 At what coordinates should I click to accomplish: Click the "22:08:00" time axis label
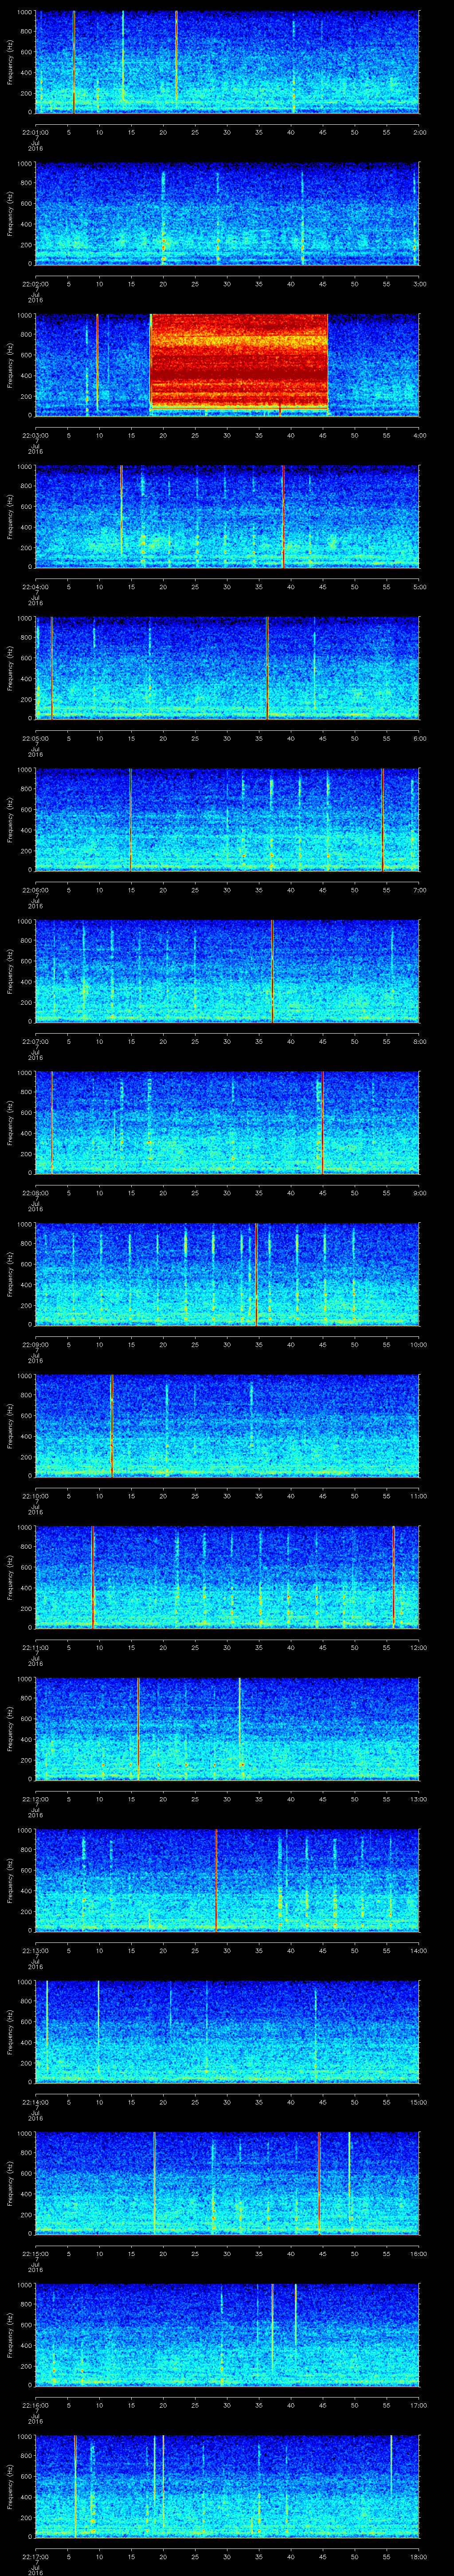[35, 1193]
